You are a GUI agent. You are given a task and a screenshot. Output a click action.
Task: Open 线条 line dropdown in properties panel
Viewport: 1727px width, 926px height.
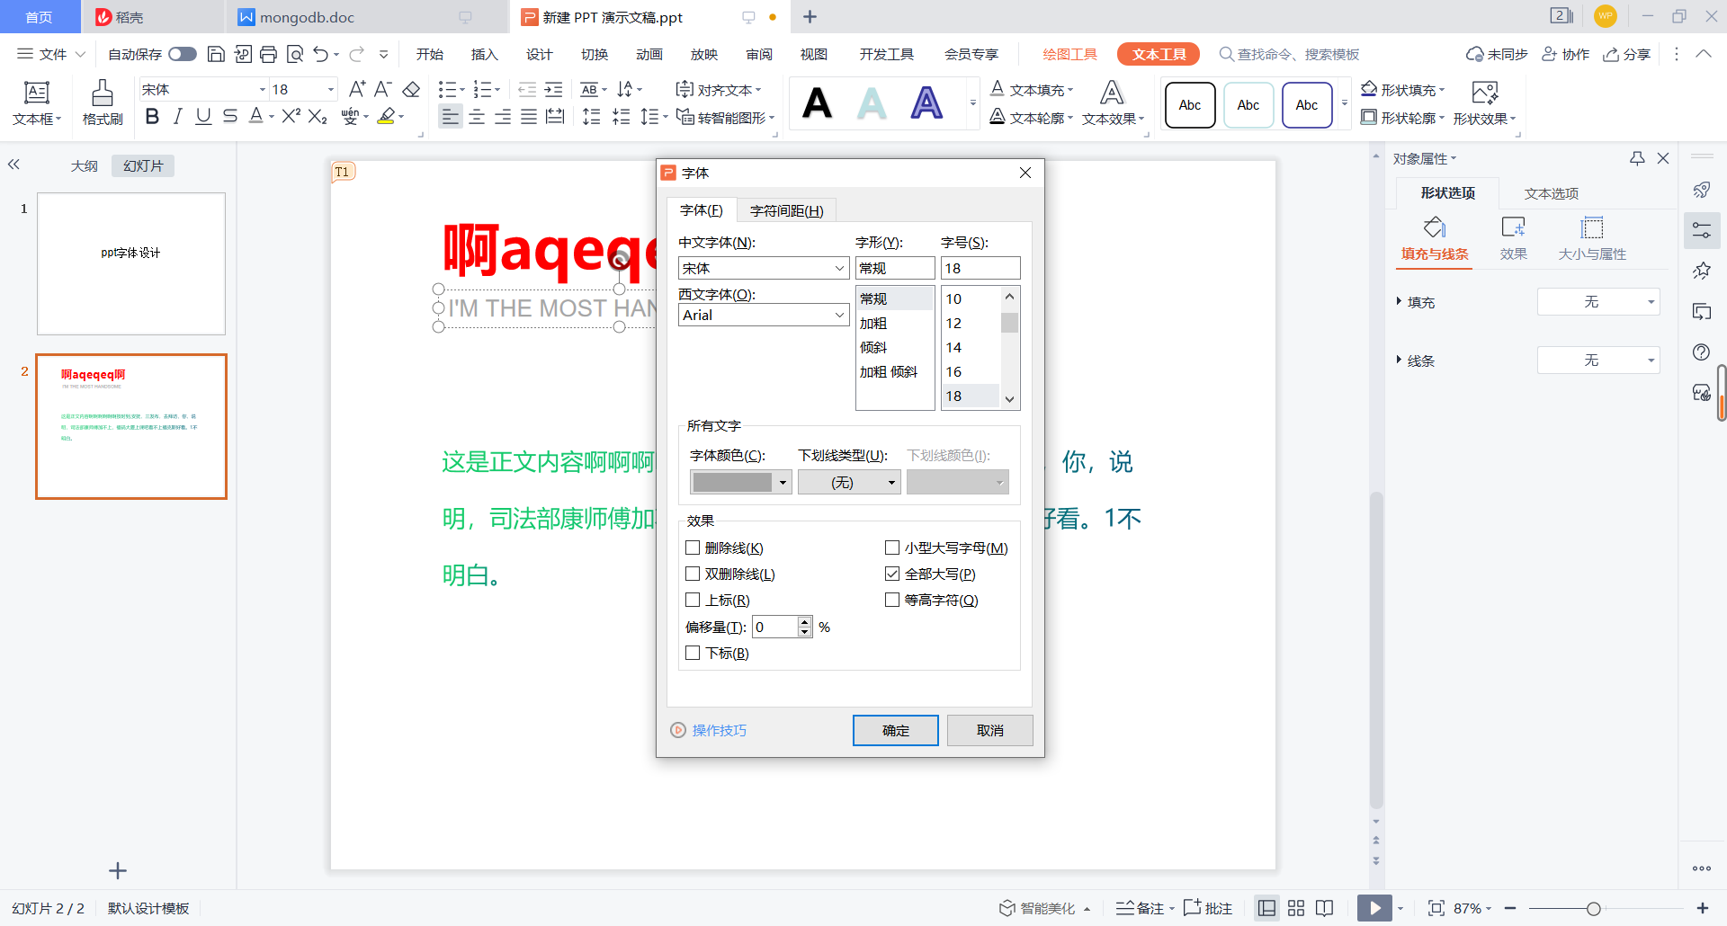tap(1598, 361)
